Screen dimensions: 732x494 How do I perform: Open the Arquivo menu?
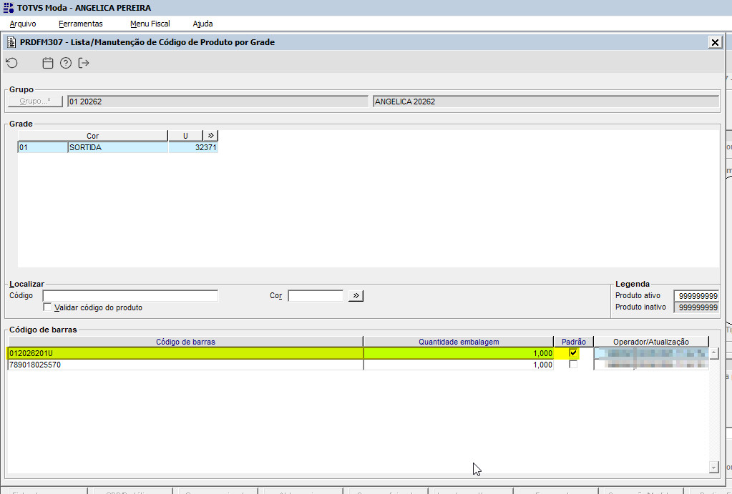23,24
